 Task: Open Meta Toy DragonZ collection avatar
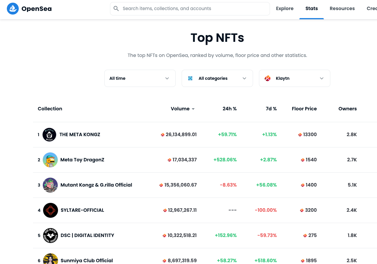tap(50, 160)
